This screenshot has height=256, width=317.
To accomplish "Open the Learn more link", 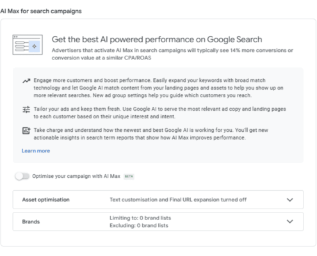I will click(x=36, y=151).
